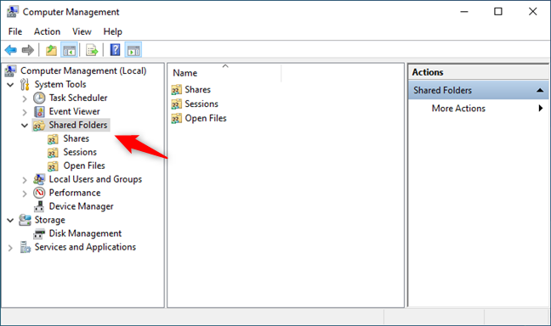Collapse Shared Folders section in Actions pane

pos(540,91)
